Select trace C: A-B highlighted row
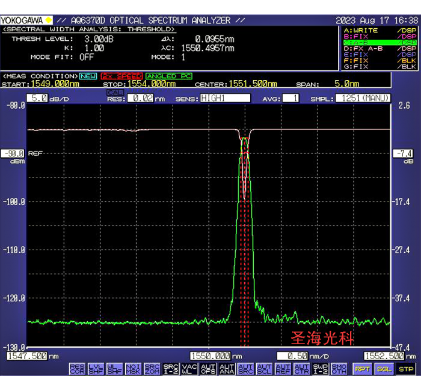The height and width of the screenshot is (391, 421). pyautogui.click(x=379, y=43)
